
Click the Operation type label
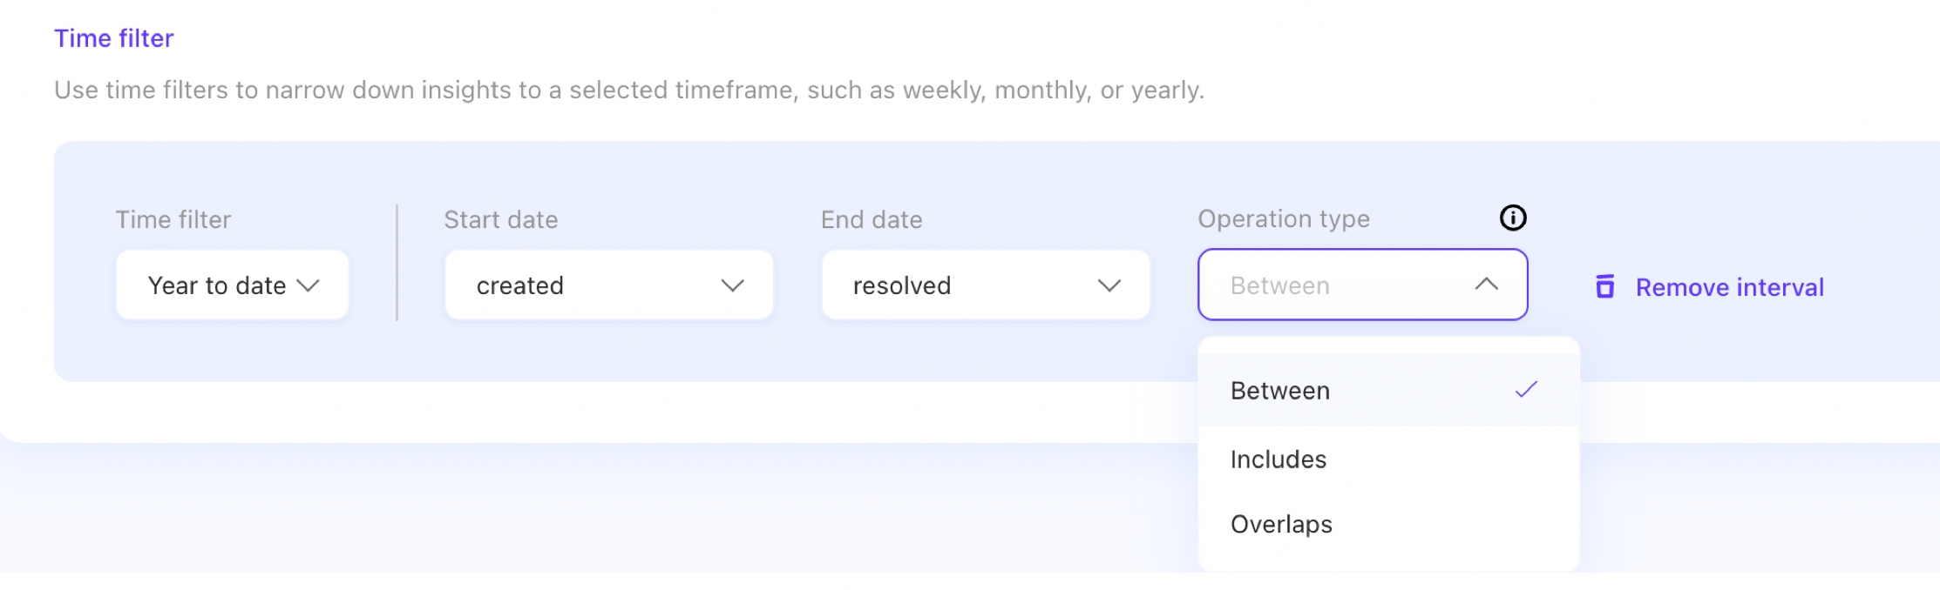[x=1284, y=218]
